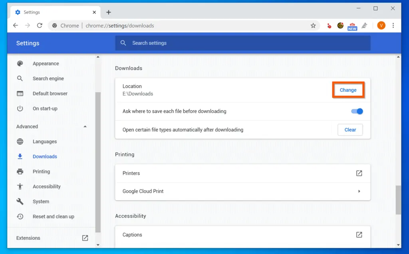
Task: Click the On start-up power icon
Action: (x=20, y=108)
